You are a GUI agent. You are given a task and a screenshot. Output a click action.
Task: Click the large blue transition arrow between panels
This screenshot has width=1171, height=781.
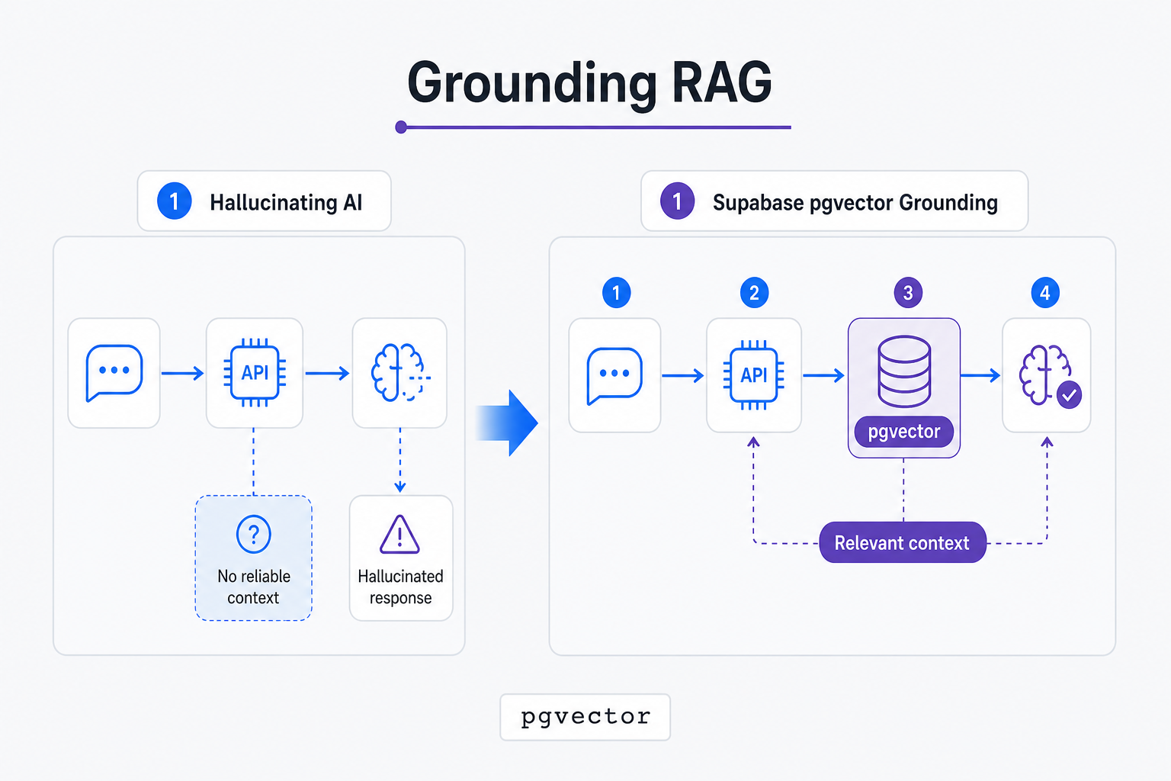pyautogui.click(x=508, y=423)
